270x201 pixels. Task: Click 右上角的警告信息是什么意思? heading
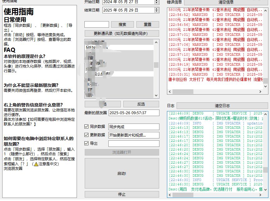click(x=33, y=105)
